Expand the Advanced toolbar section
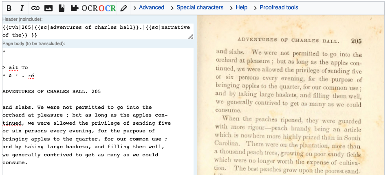This screenshot has width=392, height=175. 148,8
